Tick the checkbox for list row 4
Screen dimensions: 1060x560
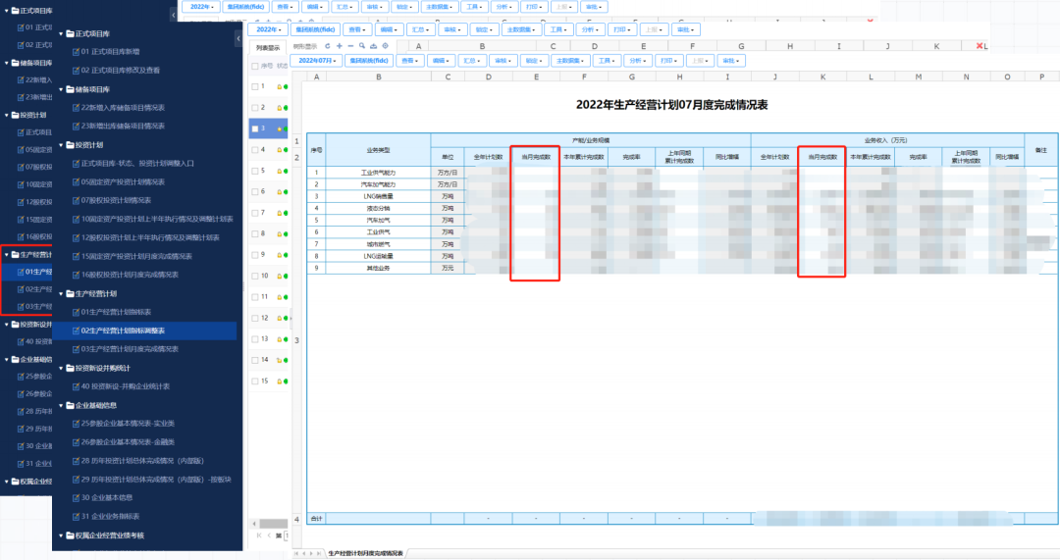point(255,150)
